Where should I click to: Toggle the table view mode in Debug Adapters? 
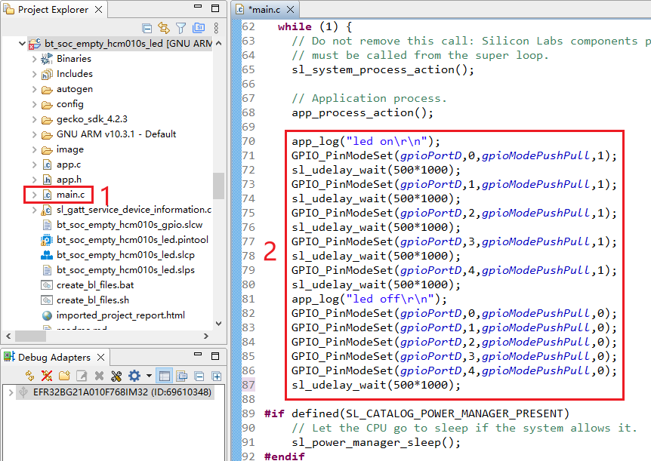[164, 376]
